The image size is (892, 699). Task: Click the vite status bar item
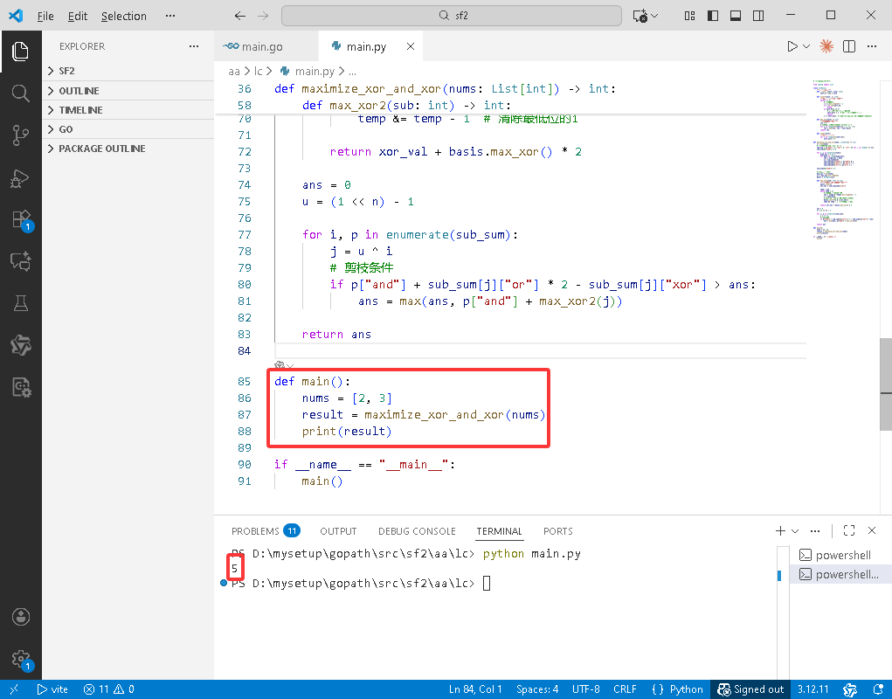pyautogui.click(x=52, y=689)
